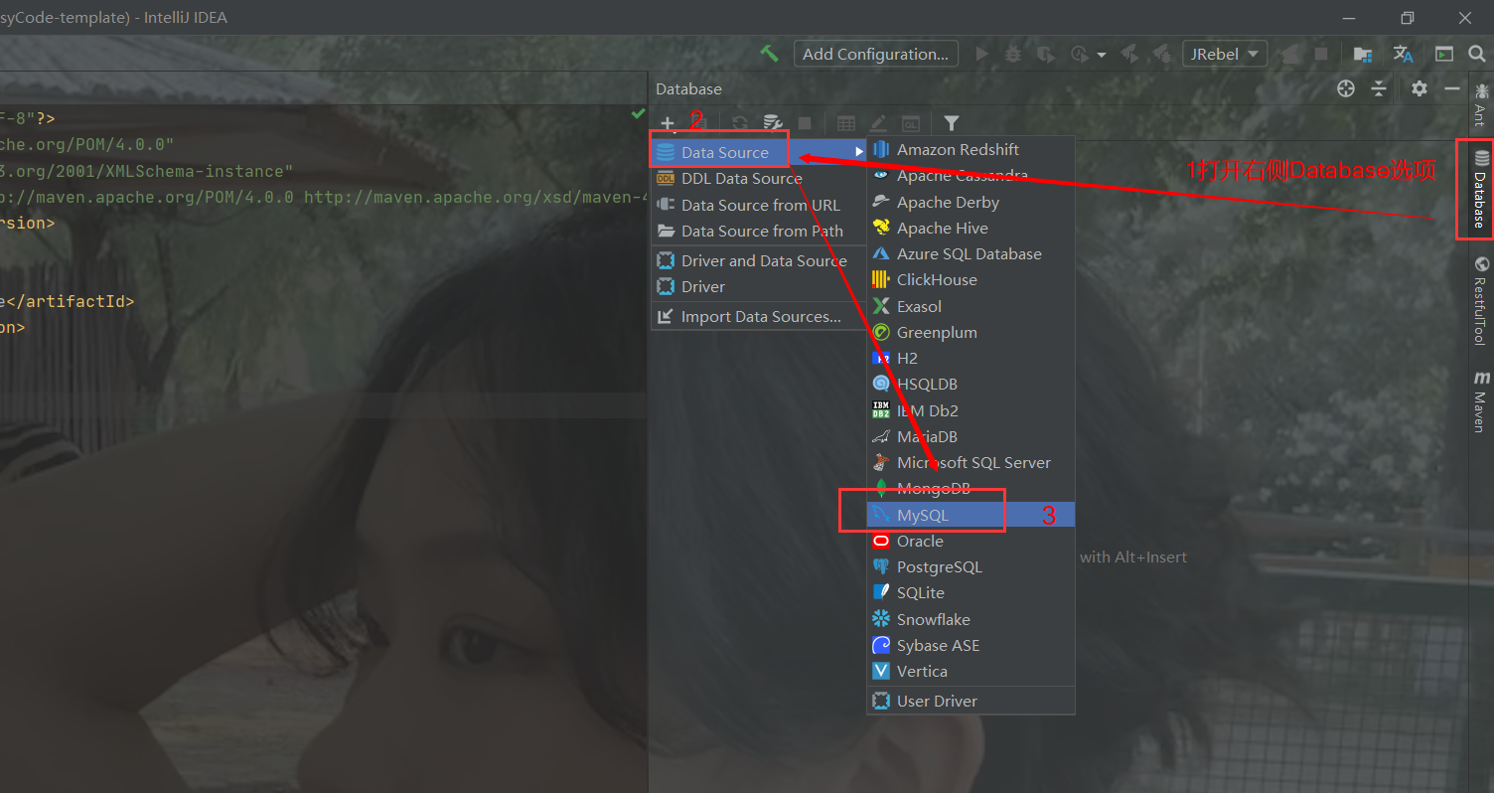Image resolution: width=1494 pixels, height=793 pixels.
Task: Click the green Build Project hammer icon
Action: (x=769, y=54)
